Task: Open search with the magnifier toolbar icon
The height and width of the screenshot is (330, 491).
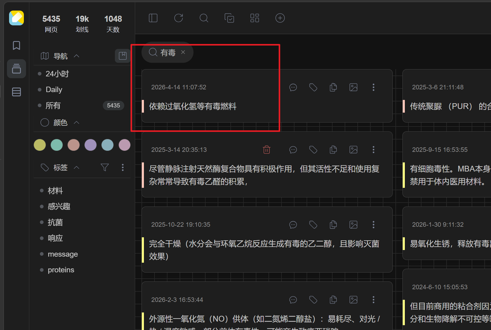Action: tap(204, 18)
